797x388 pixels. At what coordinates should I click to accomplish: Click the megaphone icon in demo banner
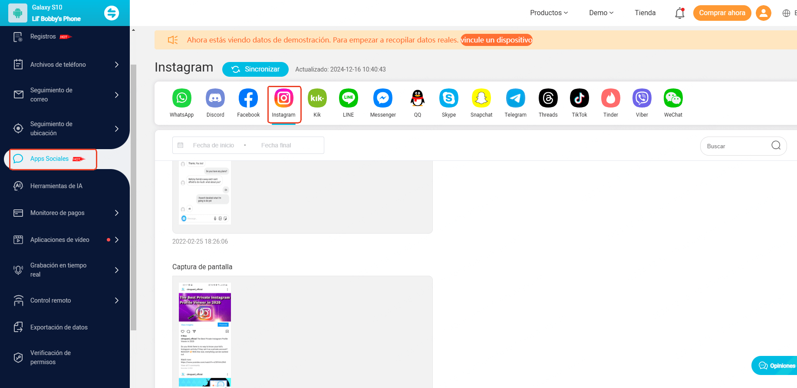(x=173, y=40)
